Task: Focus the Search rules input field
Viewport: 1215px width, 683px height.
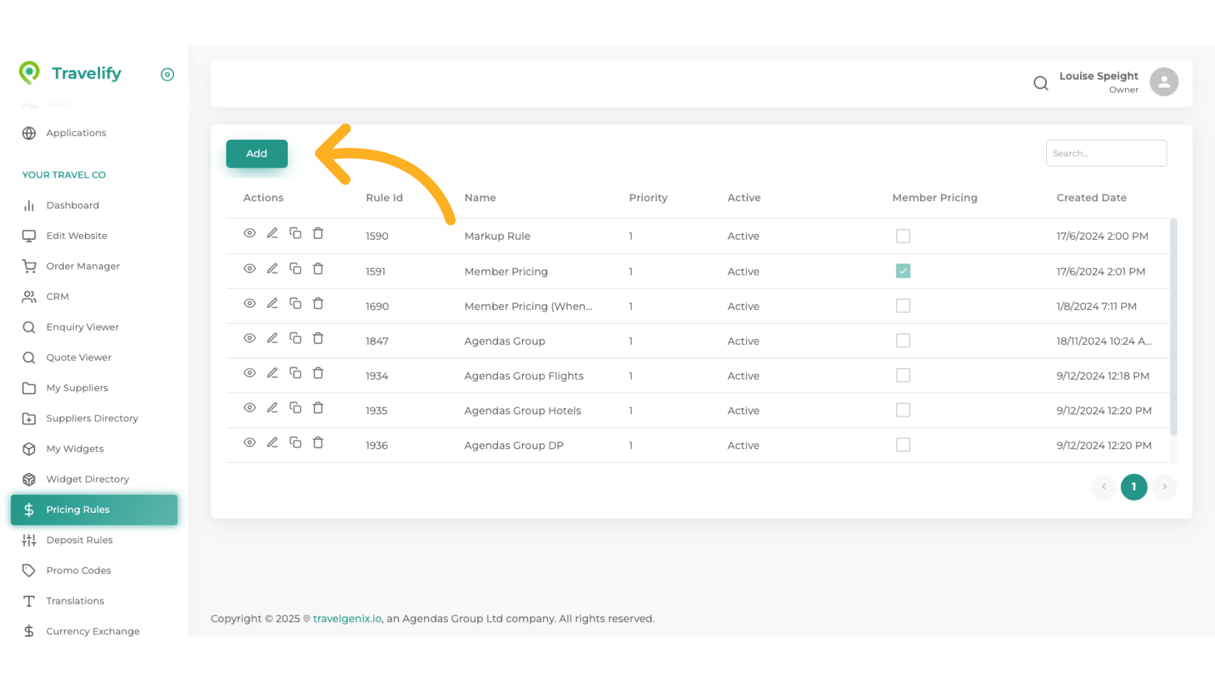Action: 1106,154
